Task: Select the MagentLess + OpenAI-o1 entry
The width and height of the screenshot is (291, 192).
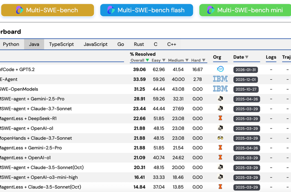Action: point(25,158)
